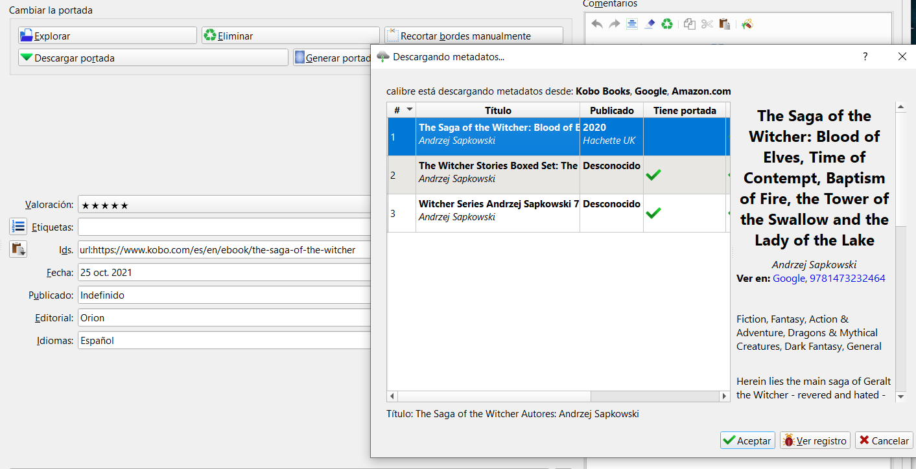Click the Editorial field showing Orion
The height and width of the screenshot is (469, 916).
(224, 317)
